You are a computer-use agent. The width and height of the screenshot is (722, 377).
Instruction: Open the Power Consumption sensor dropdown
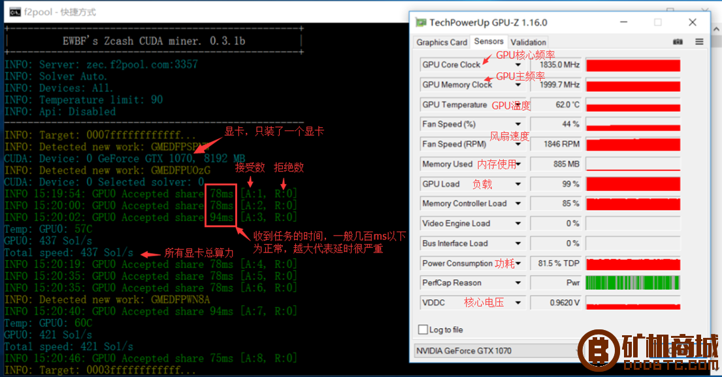(518, 264)
